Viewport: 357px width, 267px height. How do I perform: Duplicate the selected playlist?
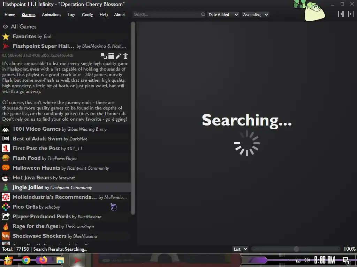pos(104,56)
